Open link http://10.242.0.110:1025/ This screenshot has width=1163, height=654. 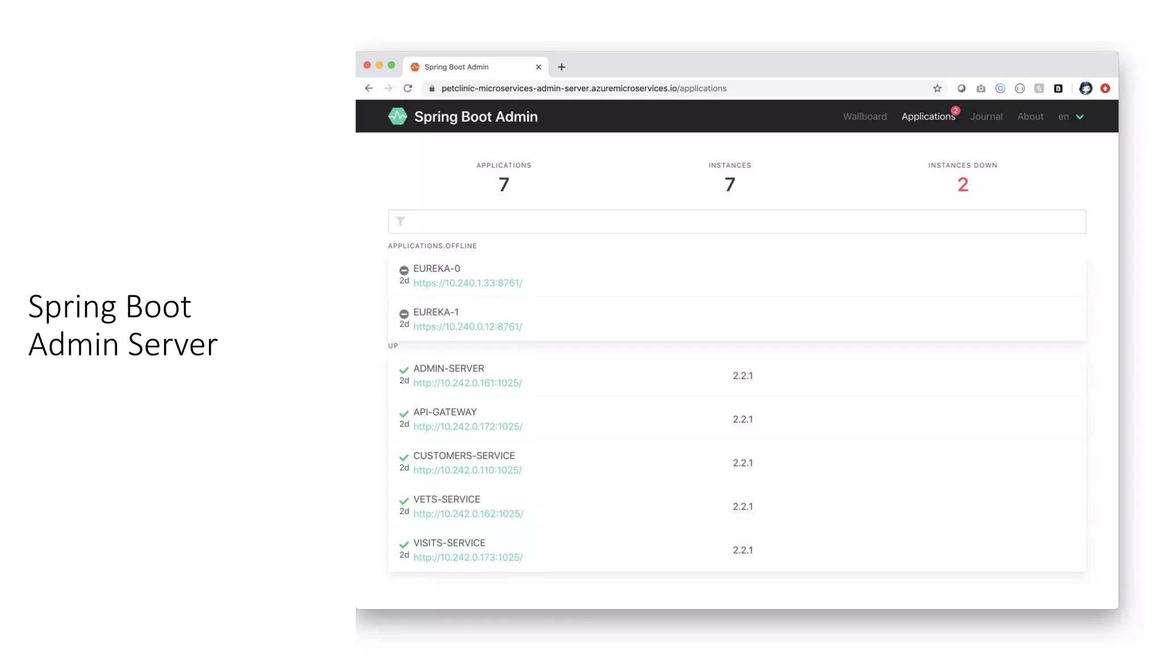467,470
